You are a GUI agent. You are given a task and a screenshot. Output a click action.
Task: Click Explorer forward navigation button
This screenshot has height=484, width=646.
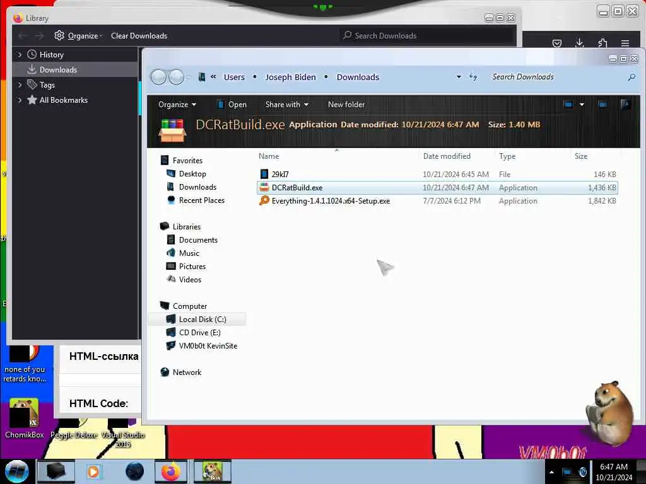click(x=177, y=77)
